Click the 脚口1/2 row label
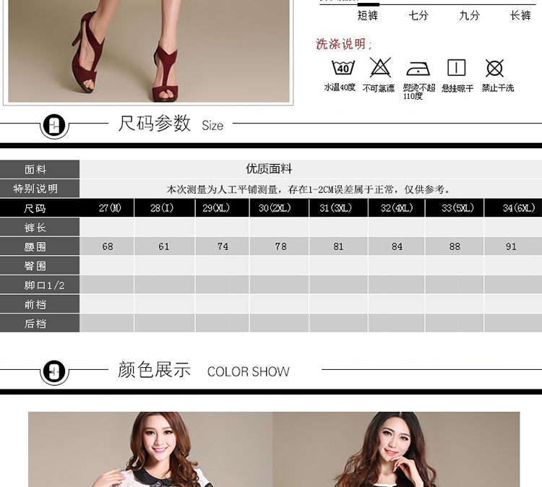 click(x=40, y=285)
